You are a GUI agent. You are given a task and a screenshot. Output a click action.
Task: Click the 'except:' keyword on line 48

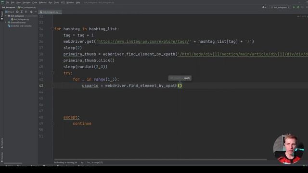[x=72, y=117]
